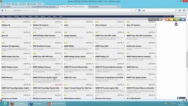Show help for SNMP RMON sensor
This screenshot has height=106, width=188.
pos(93,46)
